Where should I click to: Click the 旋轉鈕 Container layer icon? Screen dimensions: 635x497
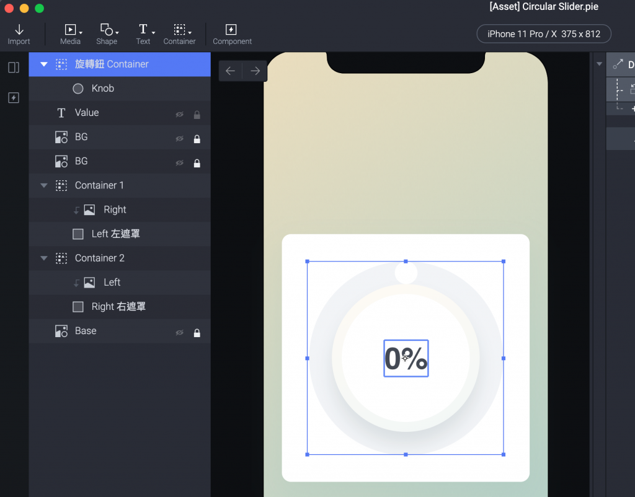(61, 64)
